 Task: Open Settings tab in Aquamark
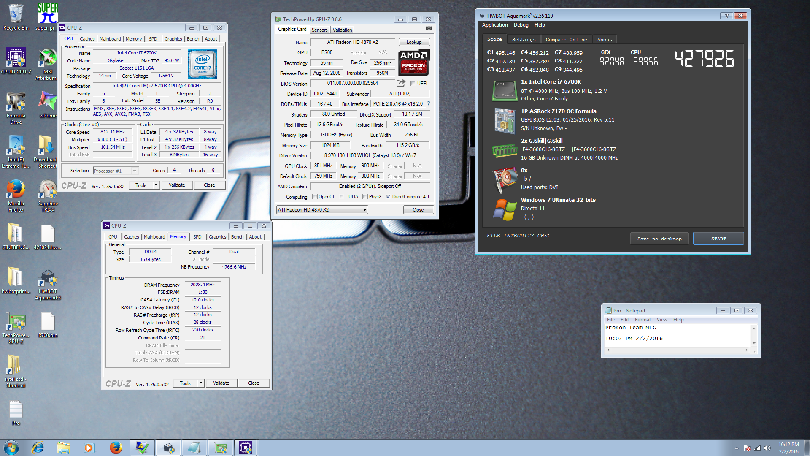click(x=524, y=39)
